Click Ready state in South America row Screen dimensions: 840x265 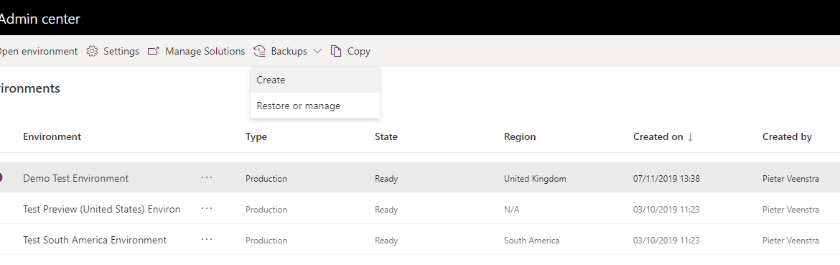click(x=386, y=241)
